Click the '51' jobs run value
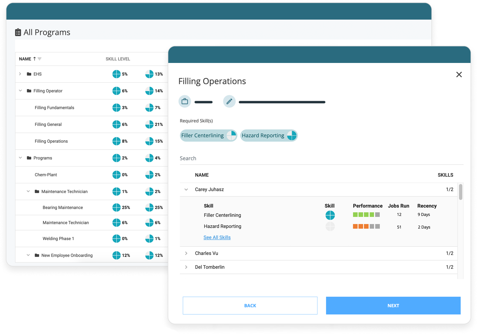 [x=399, y=227]
